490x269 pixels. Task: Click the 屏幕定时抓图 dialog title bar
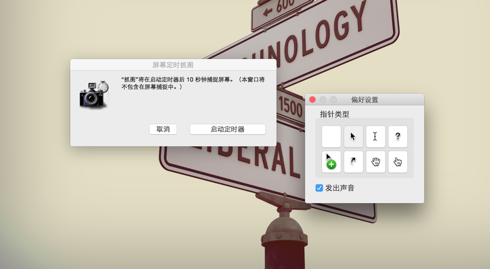pos(173,64)
